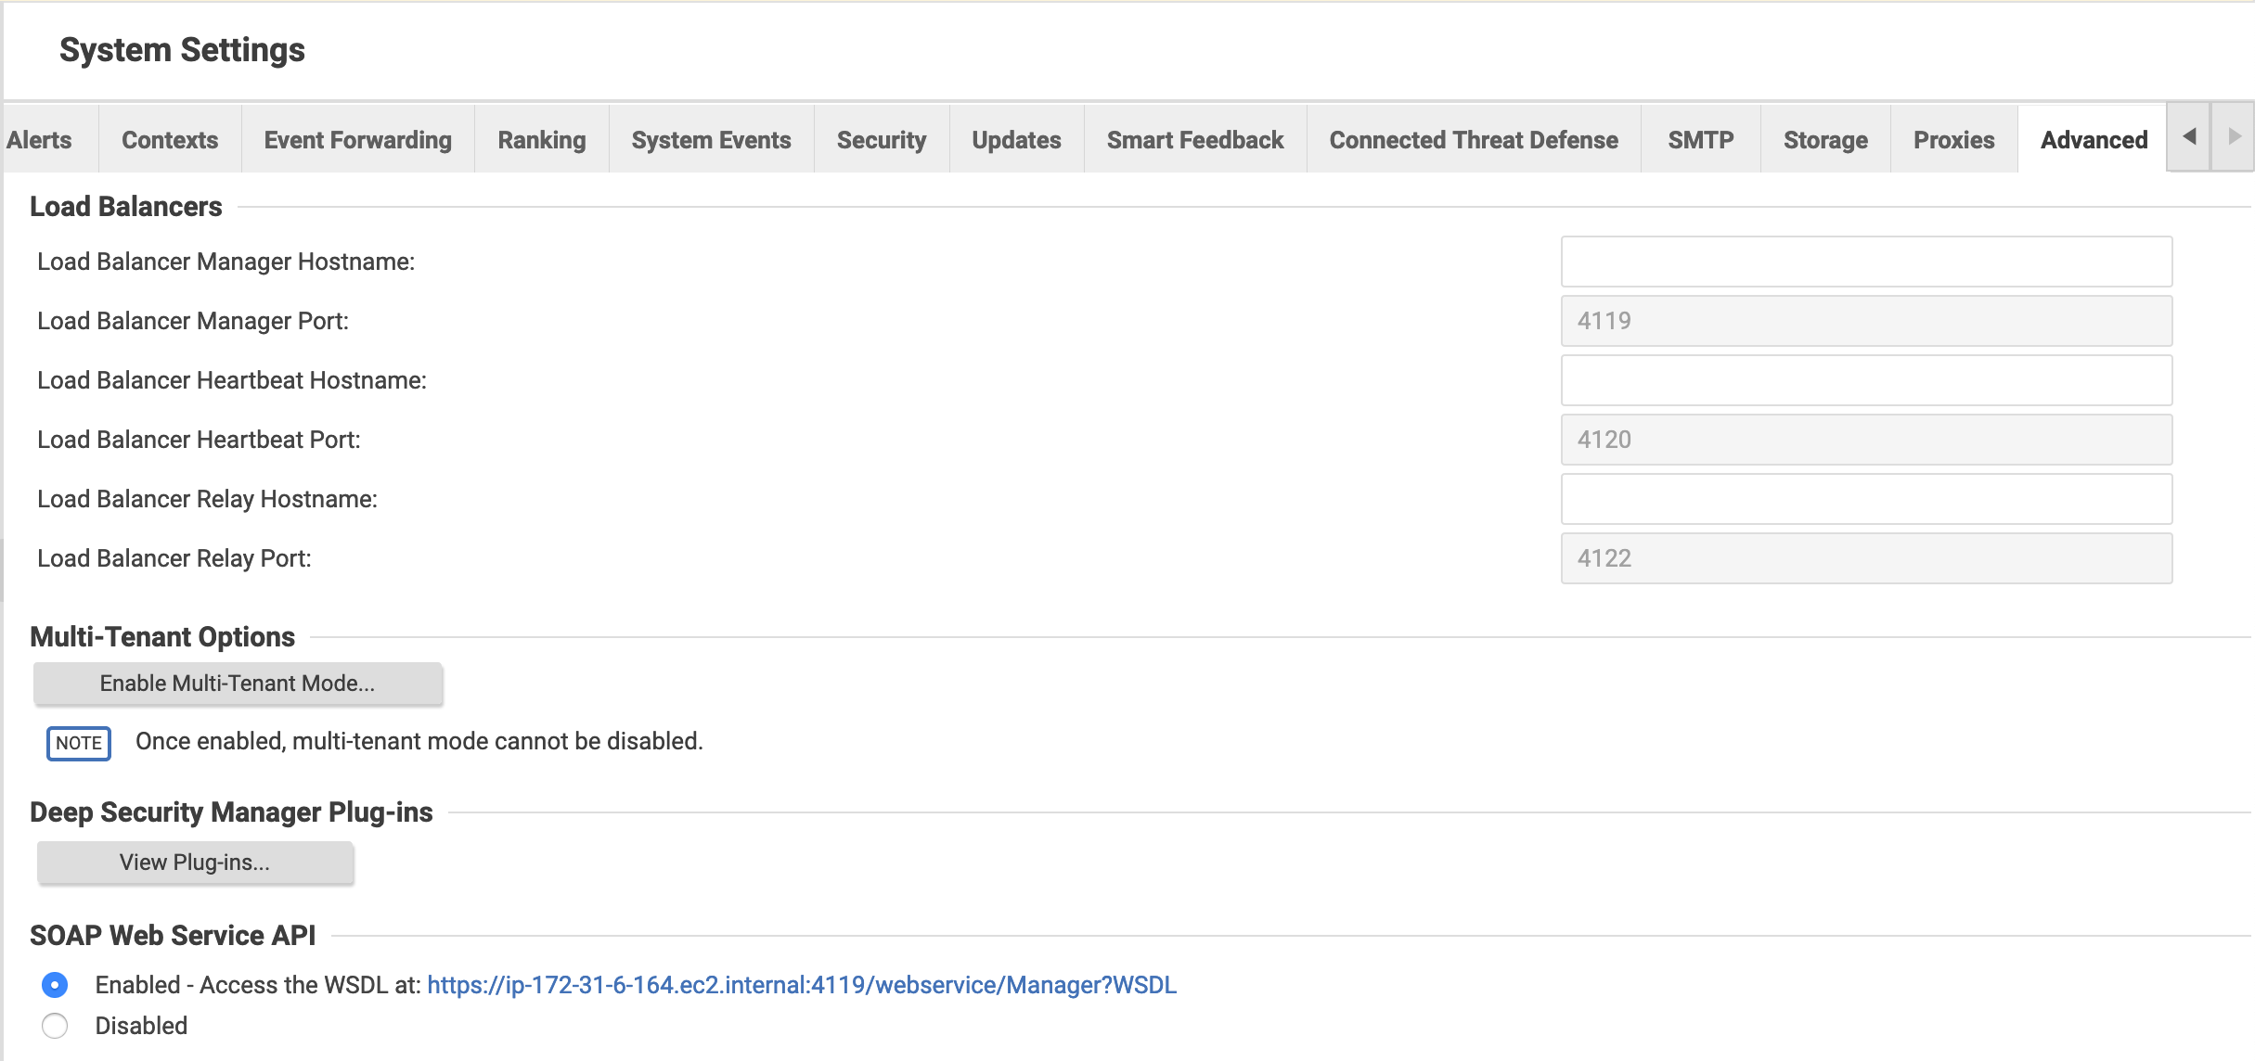Click the Load Balancer Manager Hostname field
Image resolution: width=2255 pixels, height=1061 pixels.
click(1866, 262)
